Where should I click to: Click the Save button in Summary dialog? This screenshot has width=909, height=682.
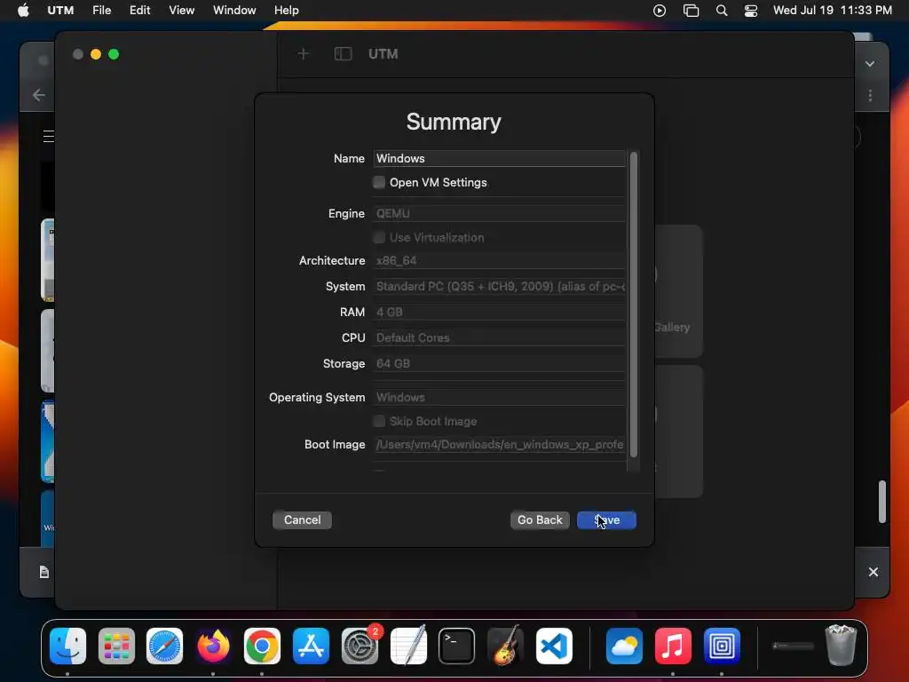(x=606, y=519)
